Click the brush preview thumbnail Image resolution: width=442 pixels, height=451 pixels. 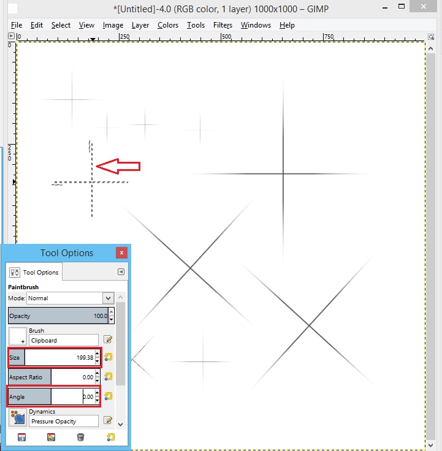pos(17,336)
